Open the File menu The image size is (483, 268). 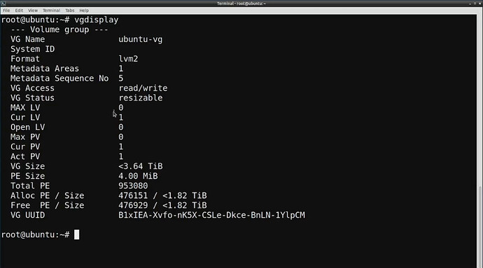point(6,10)
